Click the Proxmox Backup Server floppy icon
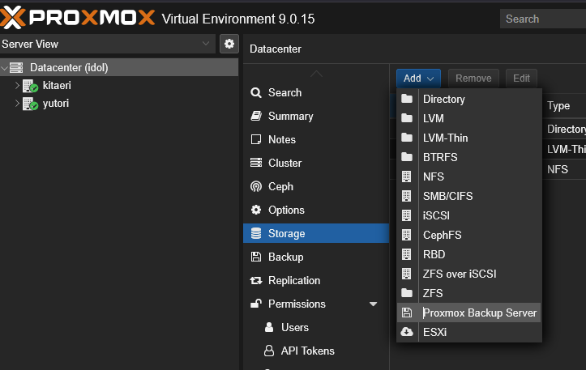This screenshot has height=370, width=586. click(x=407, y=313)
